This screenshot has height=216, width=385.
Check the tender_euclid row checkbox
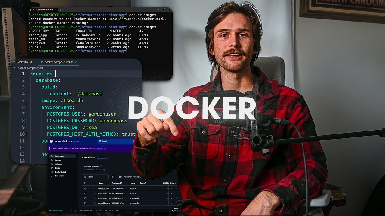(x=85, y=189)
